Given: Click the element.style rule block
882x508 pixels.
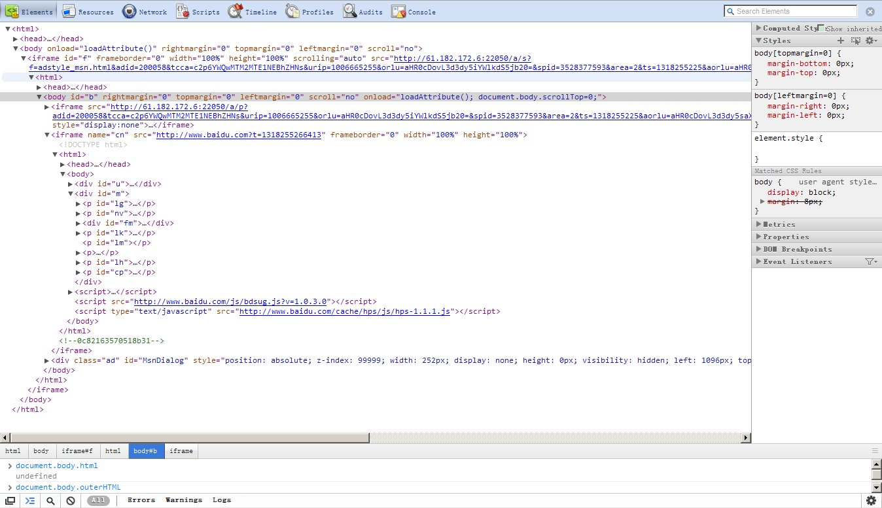Looking at the screenshot, I should (817, 148).
